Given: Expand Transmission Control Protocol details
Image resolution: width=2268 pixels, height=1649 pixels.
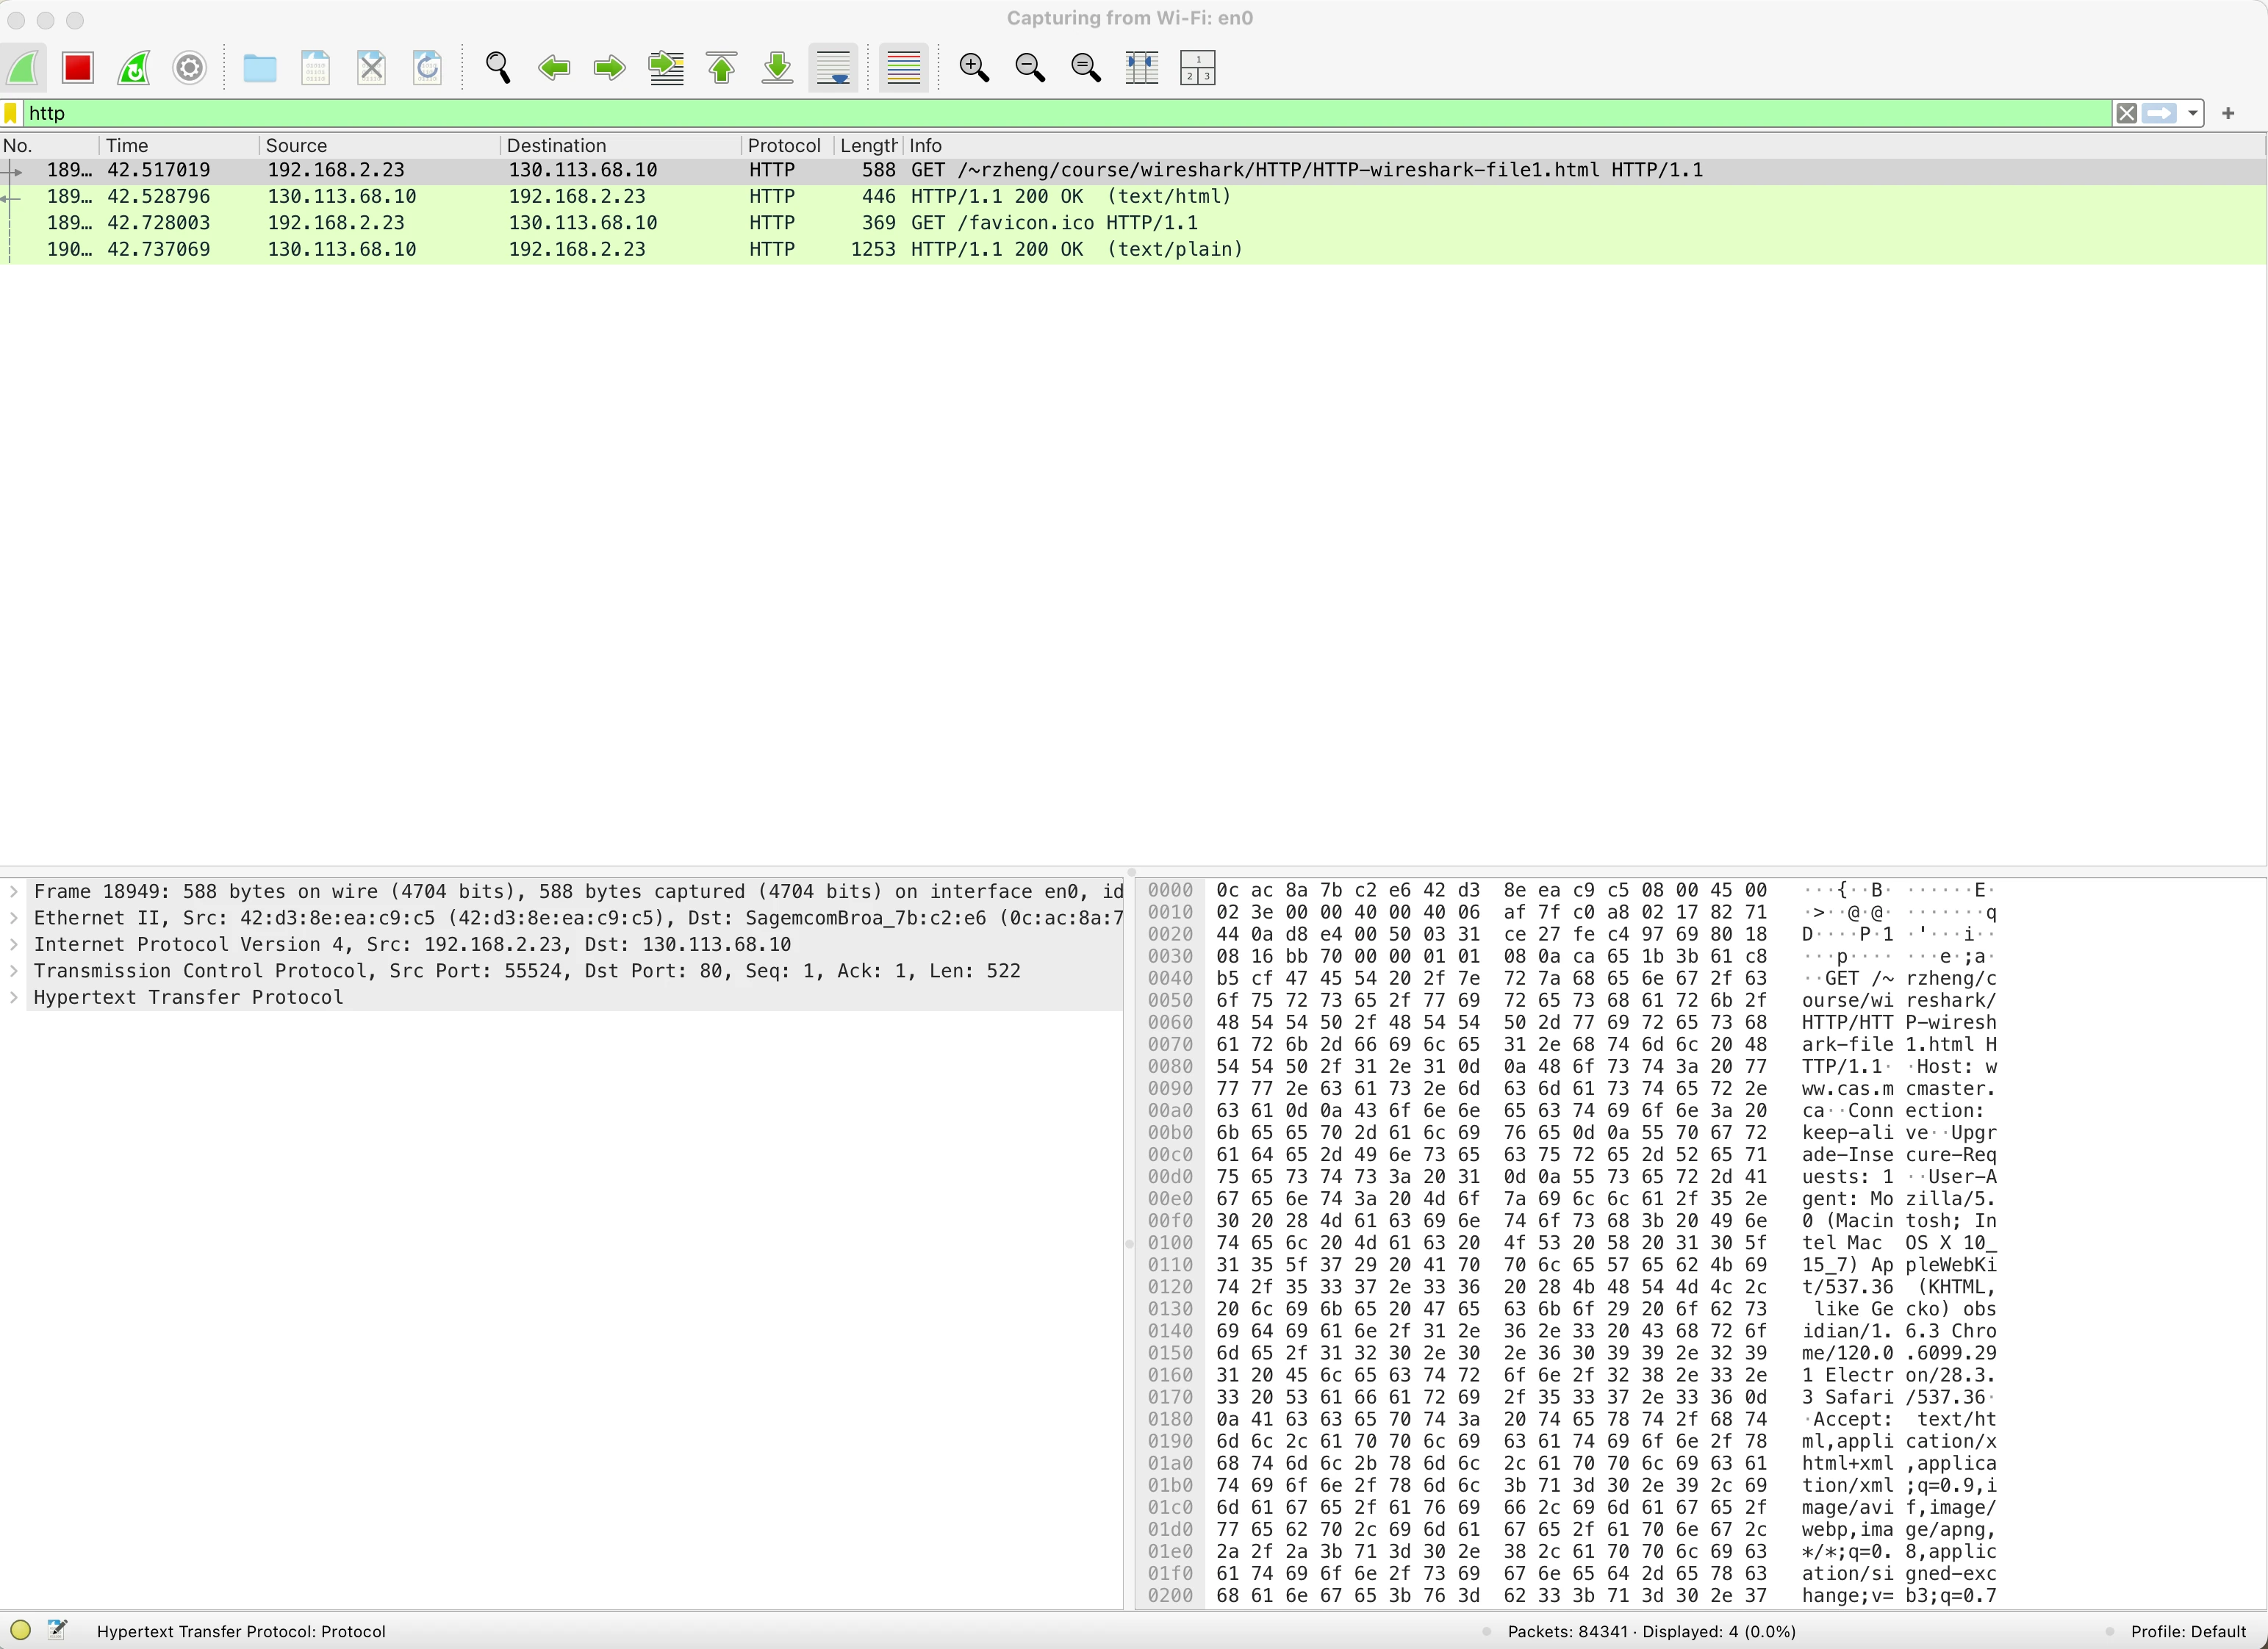Looking at the screenshot, I should coord(14,971).
